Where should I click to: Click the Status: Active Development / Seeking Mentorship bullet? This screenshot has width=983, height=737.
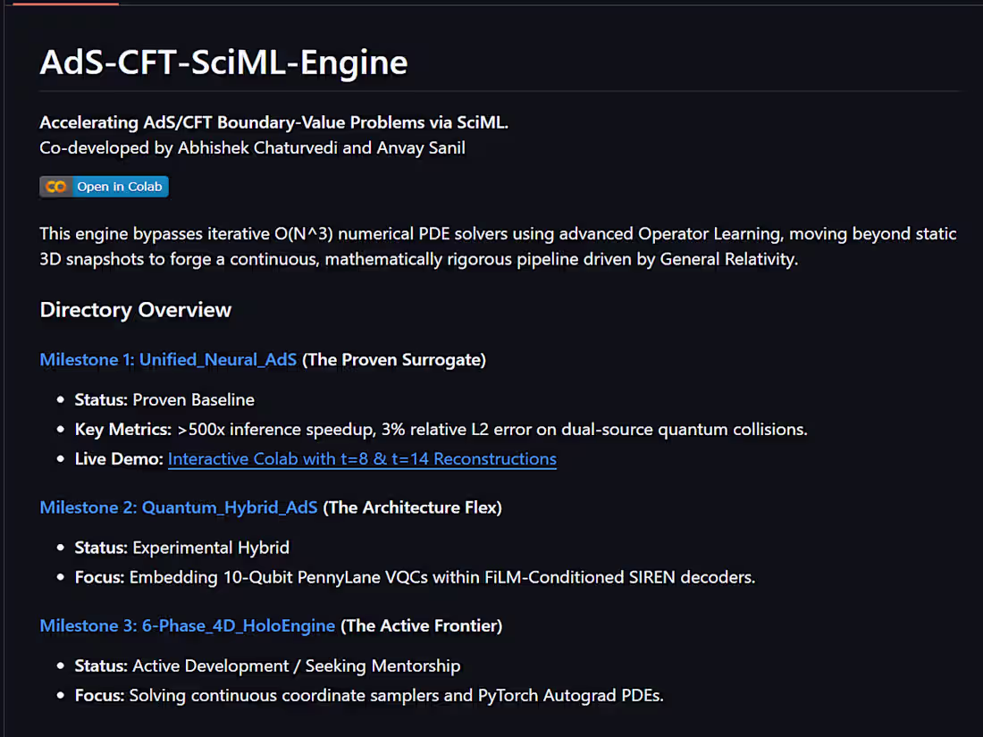pyautogui.click(x=268, y=666)
